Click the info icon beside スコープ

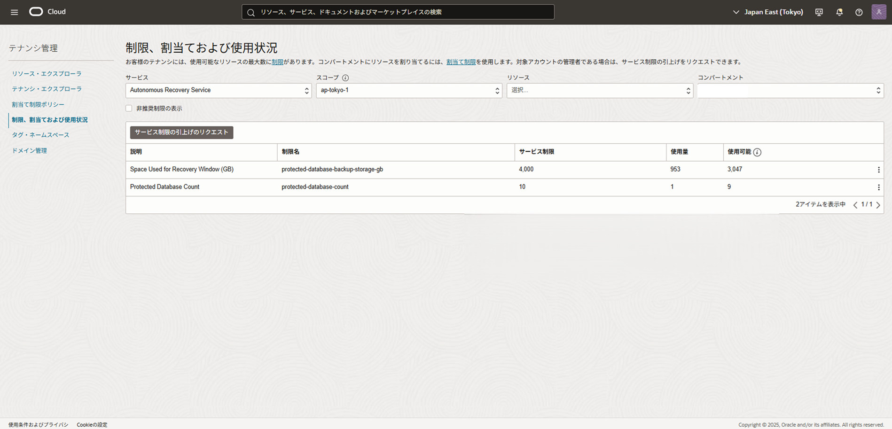[x=345, y=78]
